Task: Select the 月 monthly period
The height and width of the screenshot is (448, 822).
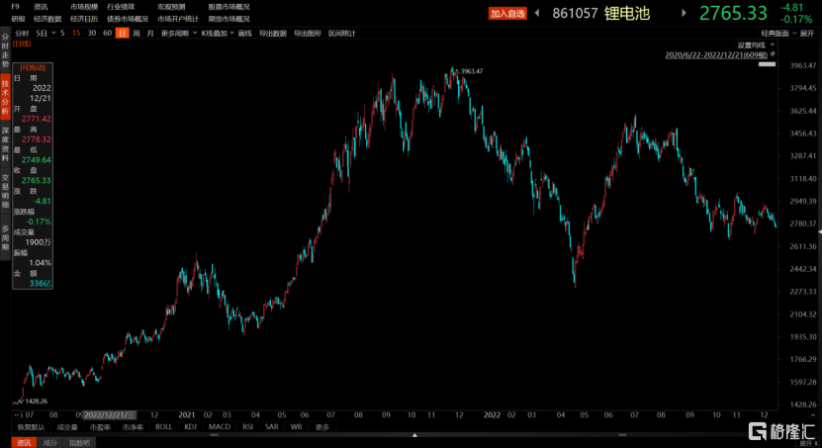Action: [x=150, y=33]
